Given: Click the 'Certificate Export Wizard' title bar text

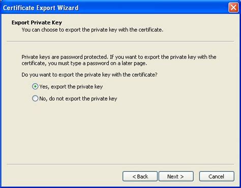Looking at the screenshot, I should tap(41, 8).
